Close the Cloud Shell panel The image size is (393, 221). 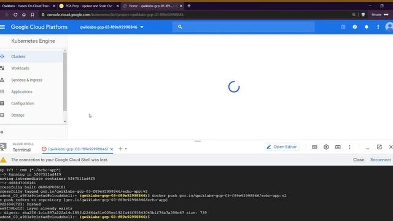coord(391,147)
